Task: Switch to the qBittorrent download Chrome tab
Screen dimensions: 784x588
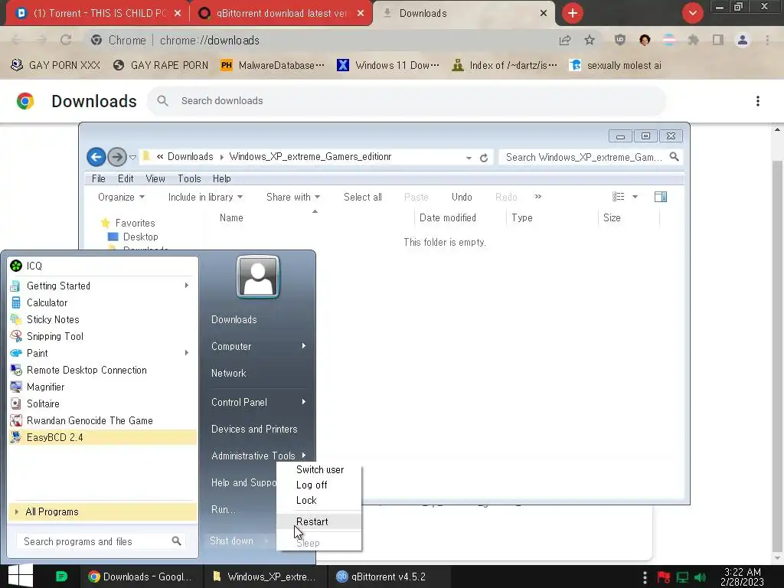Action: pos(281,13)
